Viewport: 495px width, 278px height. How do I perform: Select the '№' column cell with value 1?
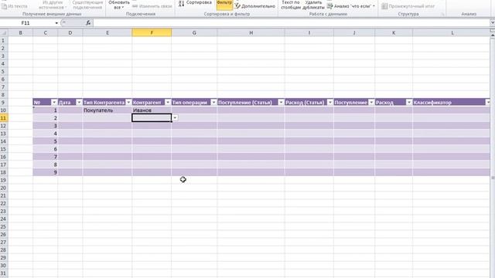click(x=45, y=110)
